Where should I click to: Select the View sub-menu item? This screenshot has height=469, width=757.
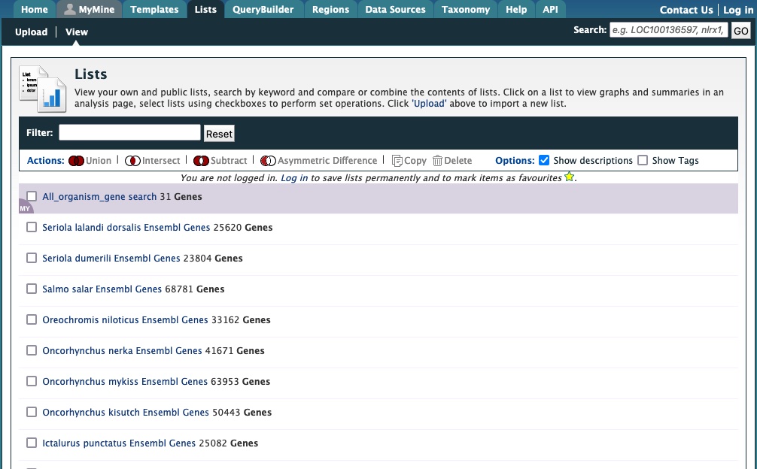(77, 32)
